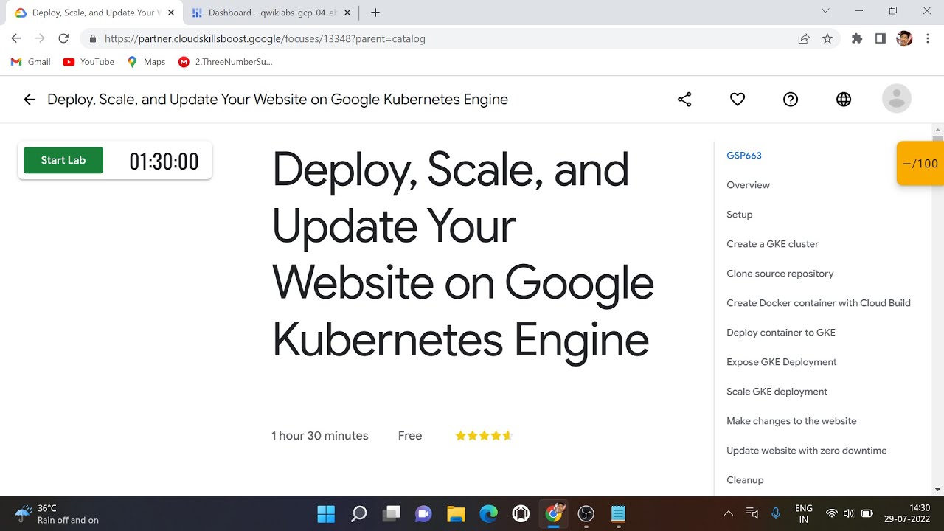Jump to Expose GKE Deployment
This screenshot has width=944, height=531.
click(x=782, y=362)
